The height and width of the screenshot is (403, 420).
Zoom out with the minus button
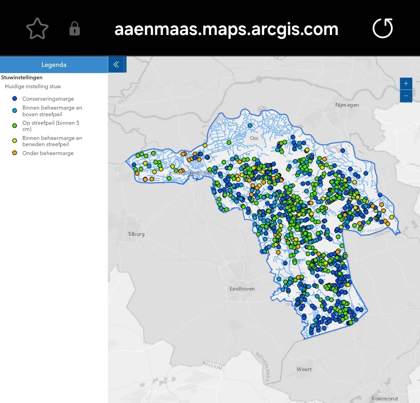[406, 96]
